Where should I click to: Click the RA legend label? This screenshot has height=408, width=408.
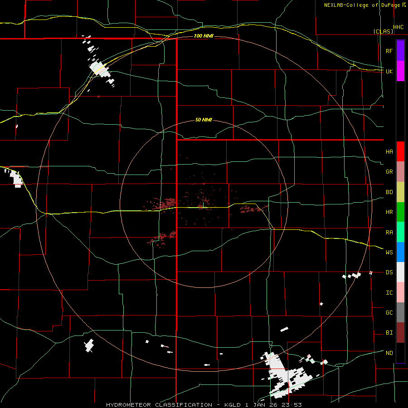389,233
